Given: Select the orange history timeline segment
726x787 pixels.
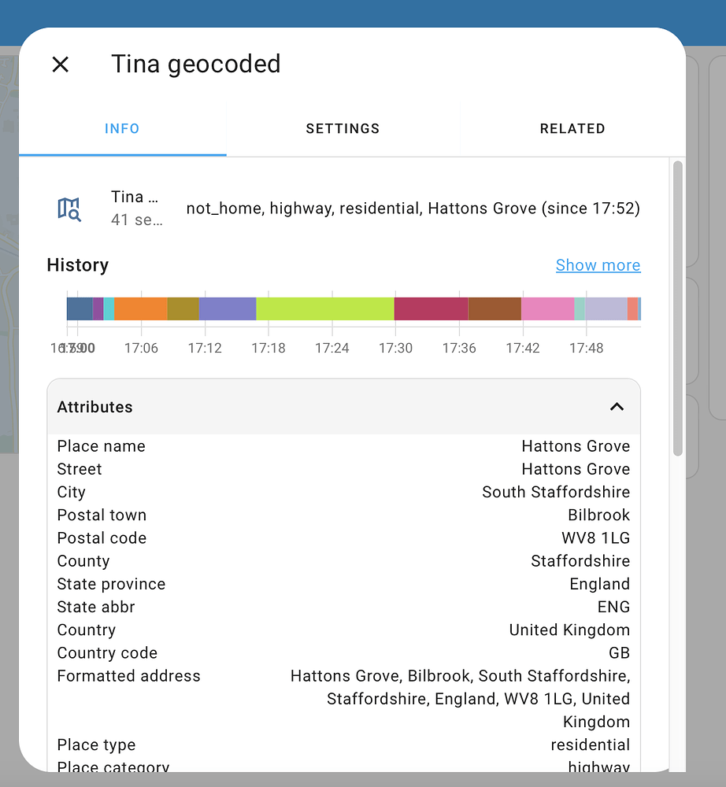Looking at the screenshot, I should click(x=140, y=309).
